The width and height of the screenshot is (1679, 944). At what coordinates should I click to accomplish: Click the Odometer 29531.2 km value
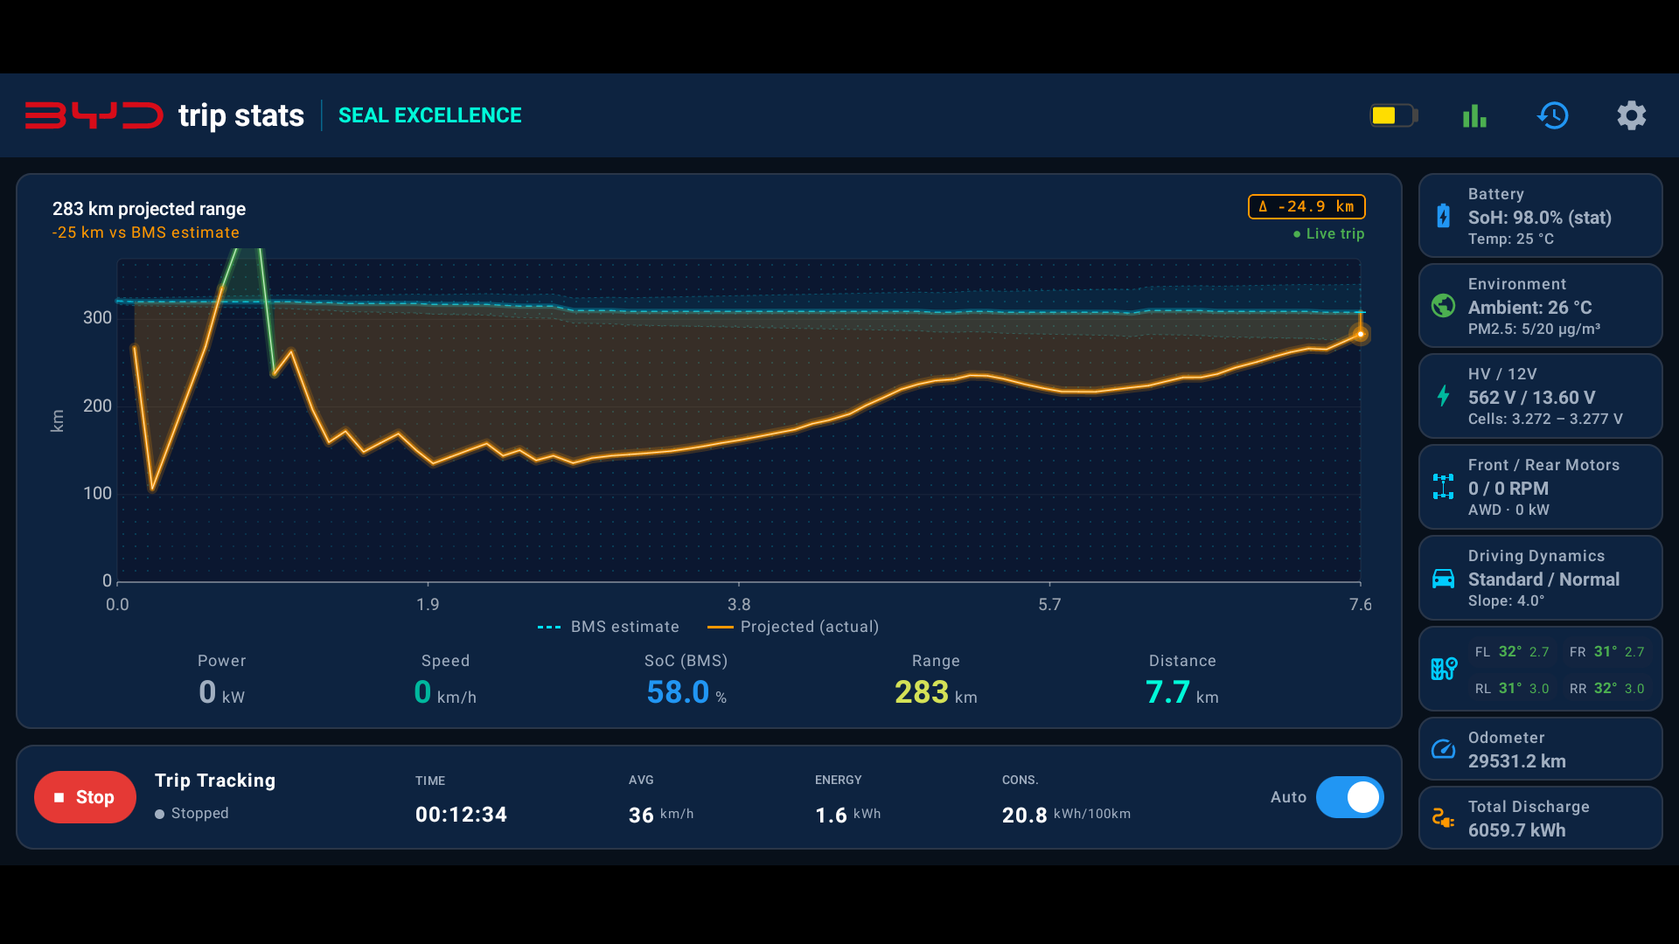click(x=1516, y=761)
